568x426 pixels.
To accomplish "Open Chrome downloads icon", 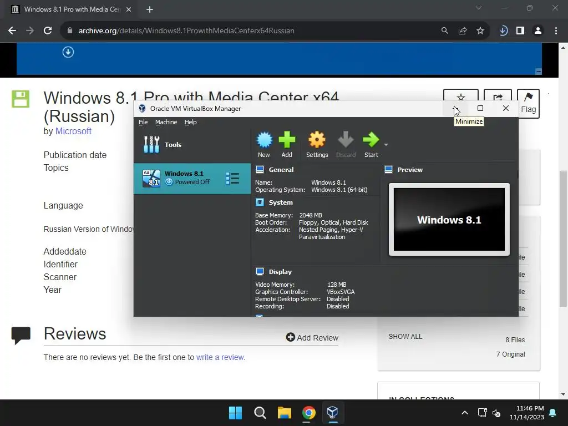I will pyautogui.click(x=503, y=31).
